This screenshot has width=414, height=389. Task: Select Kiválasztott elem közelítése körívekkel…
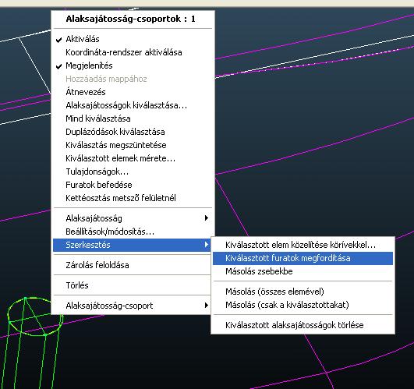point(303,245)
